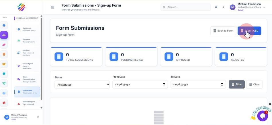Open the hamburger menu icon
Screen dimensions: 272x125
point(52,7)
